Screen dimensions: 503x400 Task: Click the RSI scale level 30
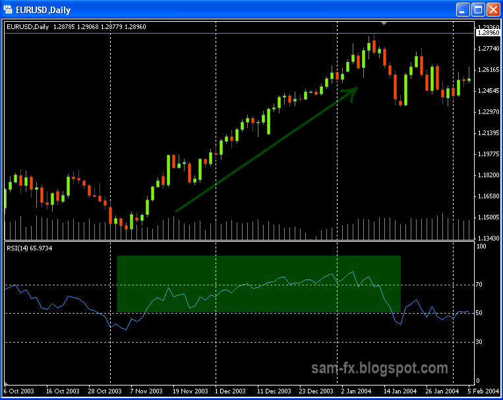click(x=479, y=342)
